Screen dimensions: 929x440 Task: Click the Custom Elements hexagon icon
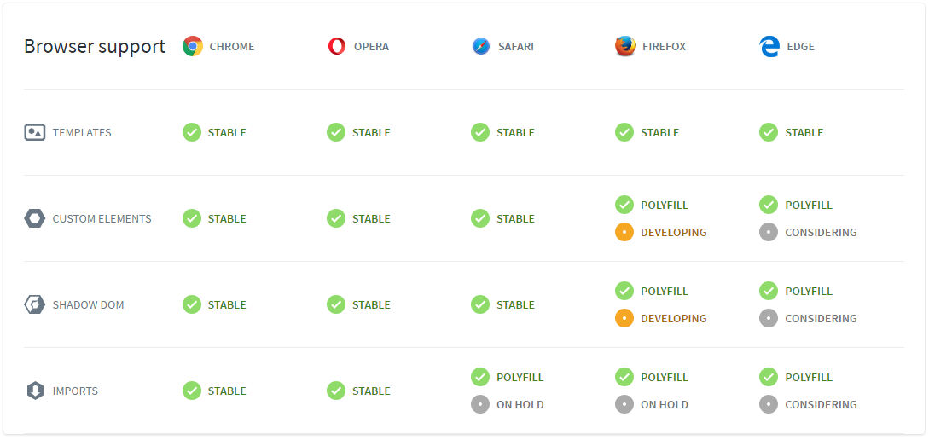tap(35, 218)
